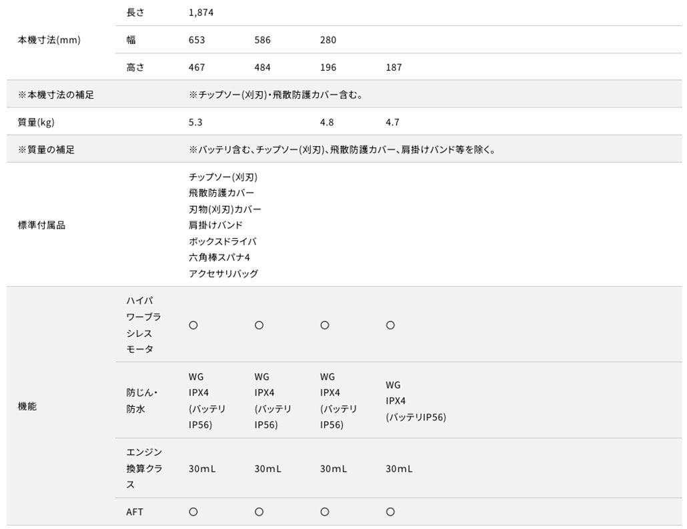Click the AFT feature label
This screenshot has height=529, width=687.
pos(135,512)
